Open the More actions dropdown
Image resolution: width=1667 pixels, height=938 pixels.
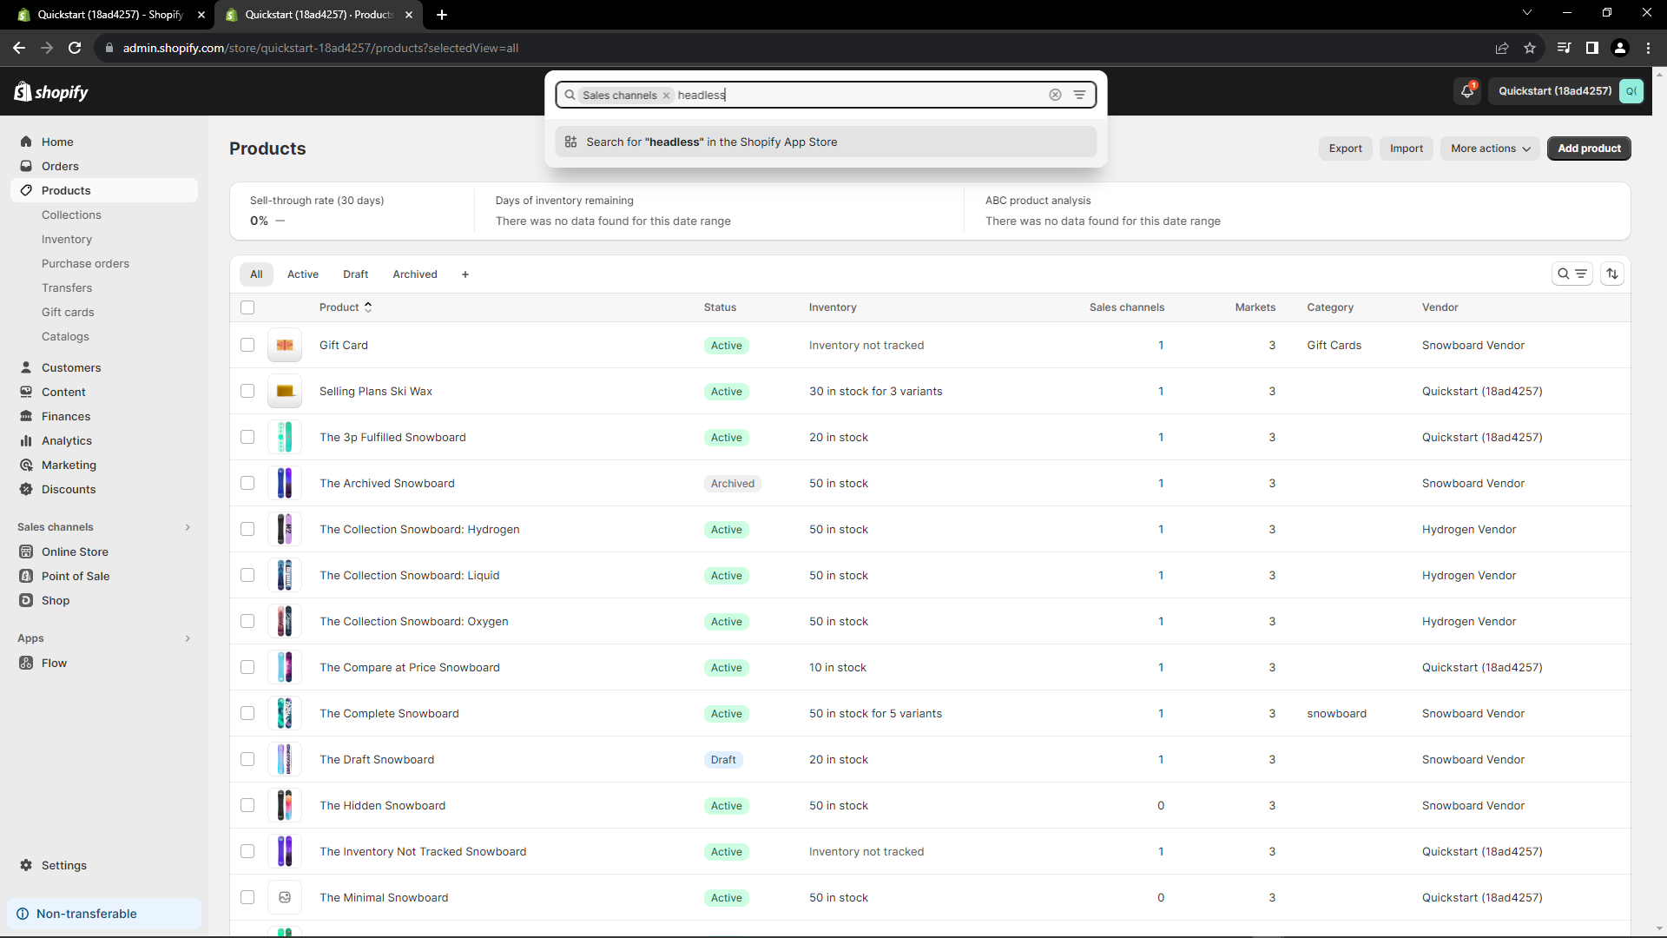[1488, 149]
